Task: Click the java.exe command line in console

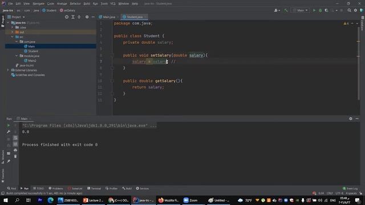Action: (x=90, y=125)
